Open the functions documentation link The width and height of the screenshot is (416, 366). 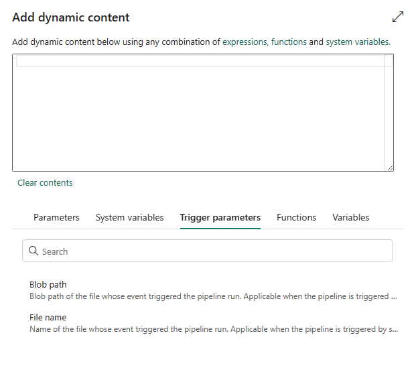pos(289,42)
